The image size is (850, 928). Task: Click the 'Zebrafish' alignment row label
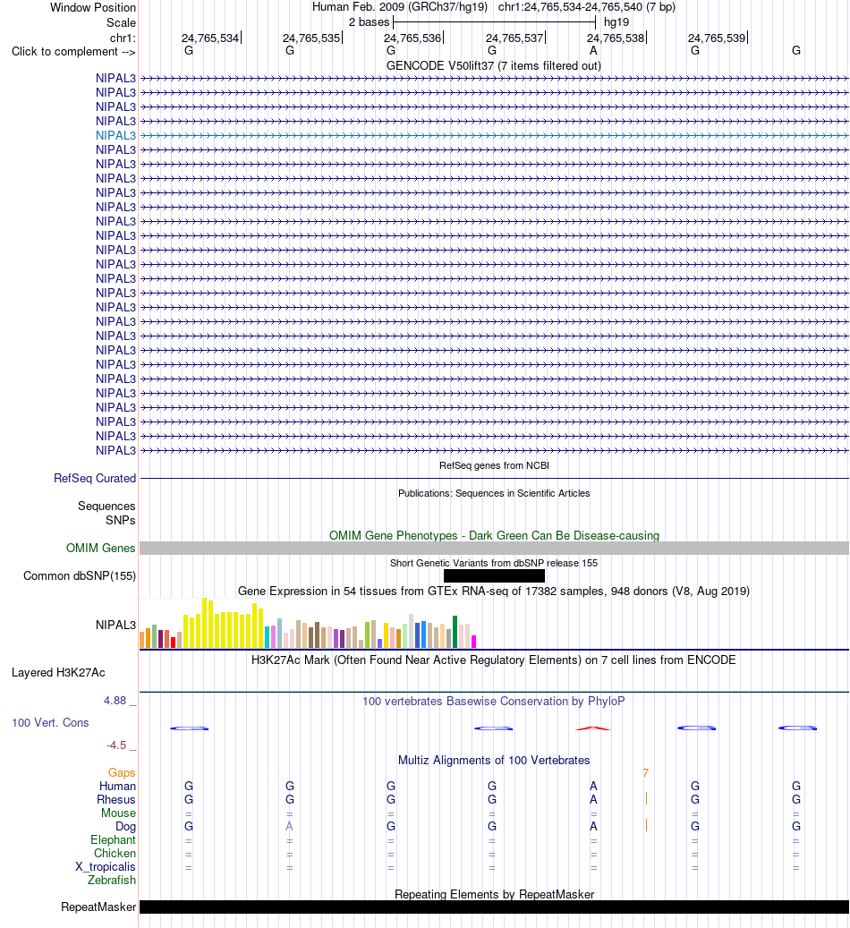pyautogui.click(x=112, y=880)
